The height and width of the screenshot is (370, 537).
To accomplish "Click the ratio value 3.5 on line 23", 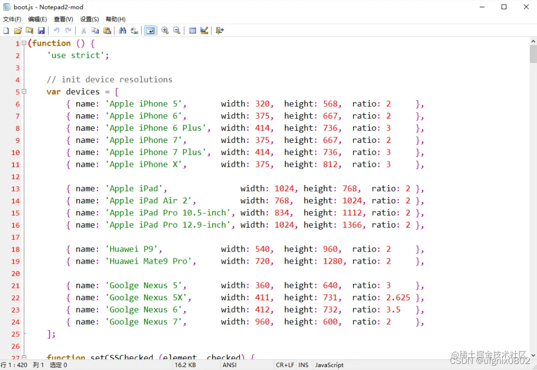I will click(393, 310).
